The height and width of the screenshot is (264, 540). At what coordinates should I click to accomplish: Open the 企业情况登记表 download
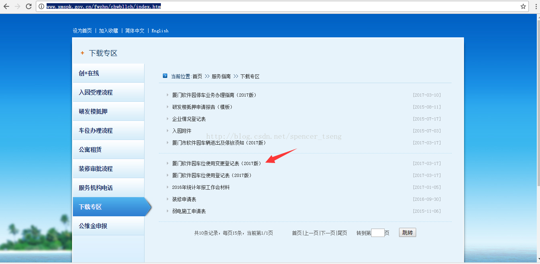coord(189,119)
